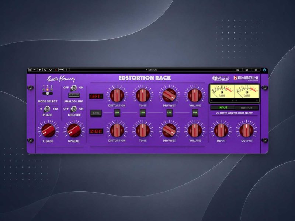Click the EDSTORTION RACK title
This screenshot has height=221, width=295.
click(145, 78)
